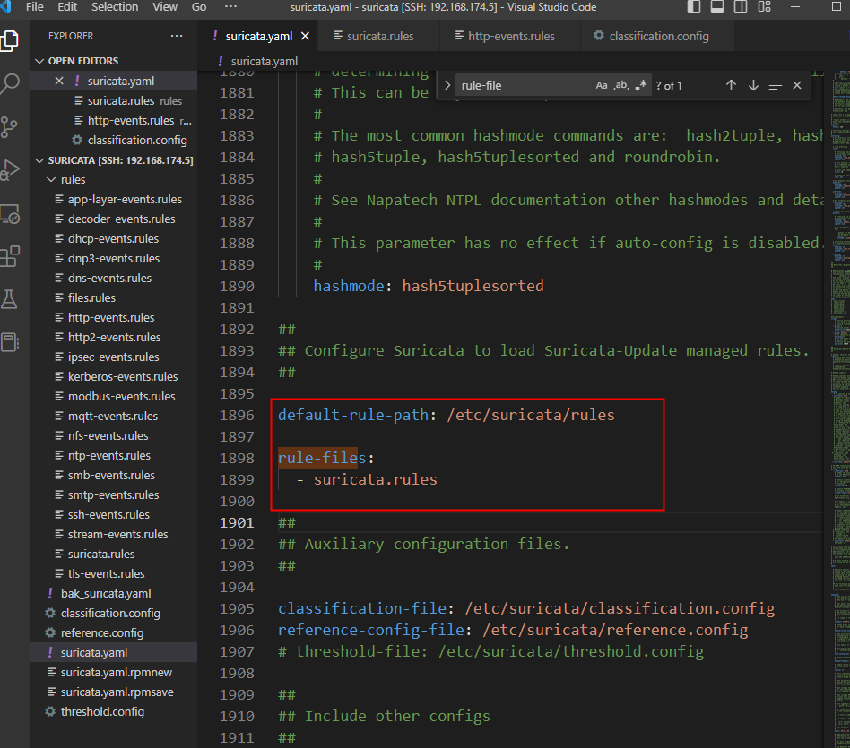The width and height of the screenshot is (850, 748).
Task: Open suricata.yaml.rpmnew file
Action: pyautogui.click(x=114, y=672)
